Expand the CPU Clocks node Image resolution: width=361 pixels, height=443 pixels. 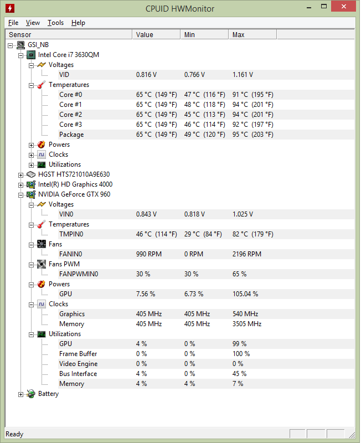[x=31, y=155]
